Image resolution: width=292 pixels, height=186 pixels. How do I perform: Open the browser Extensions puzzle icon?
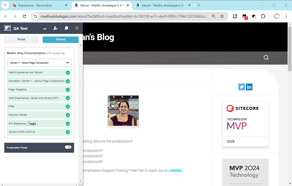[x=263, y=16]
